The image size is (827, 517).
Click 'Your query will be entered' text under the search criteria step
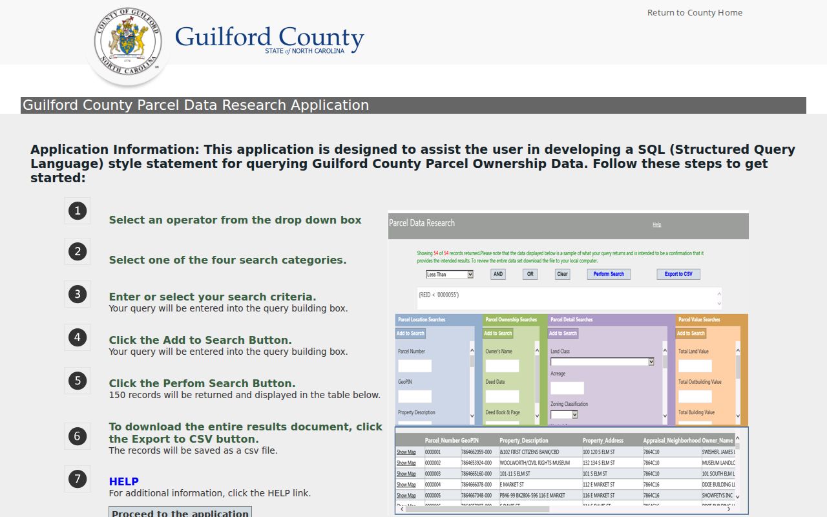pyautogui.click(x=228, y=308)
